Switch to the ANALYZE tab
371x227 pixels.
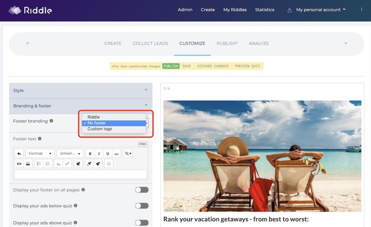(x=259, y=43)
